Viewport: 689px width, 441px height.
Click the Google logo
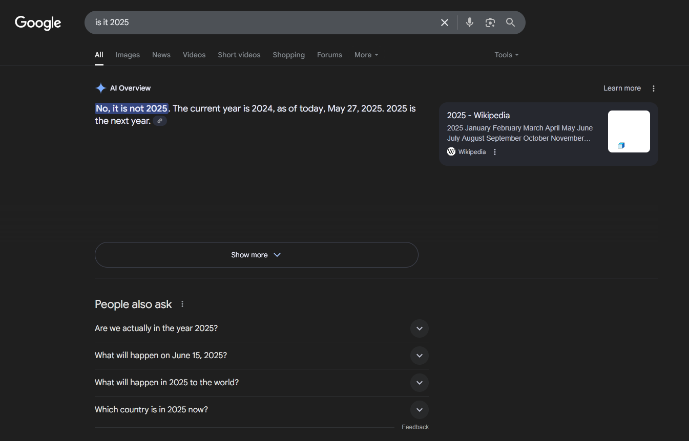(x=38, y=23)
